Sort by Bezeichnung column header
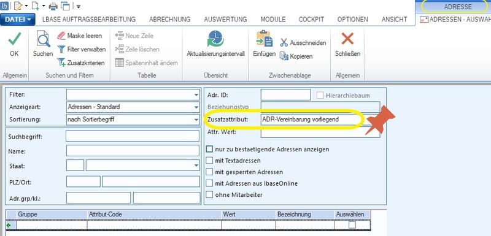The image size is (491, 236). tap(305, 215)
